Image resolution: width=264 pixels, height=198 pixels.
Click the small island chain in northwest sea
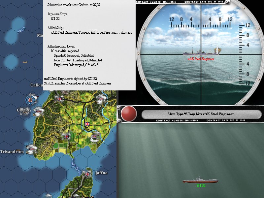[21, 30]
